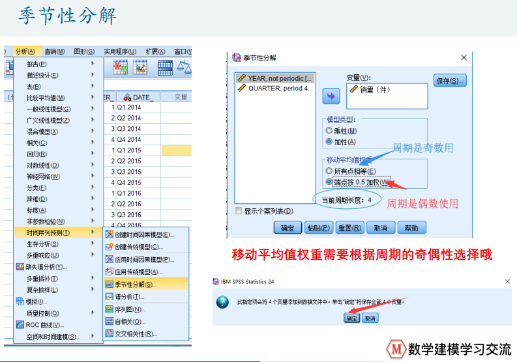This screenshot has width=517, height=362.
Task: Click the missing value analysis icon
Action: point(20,267)
